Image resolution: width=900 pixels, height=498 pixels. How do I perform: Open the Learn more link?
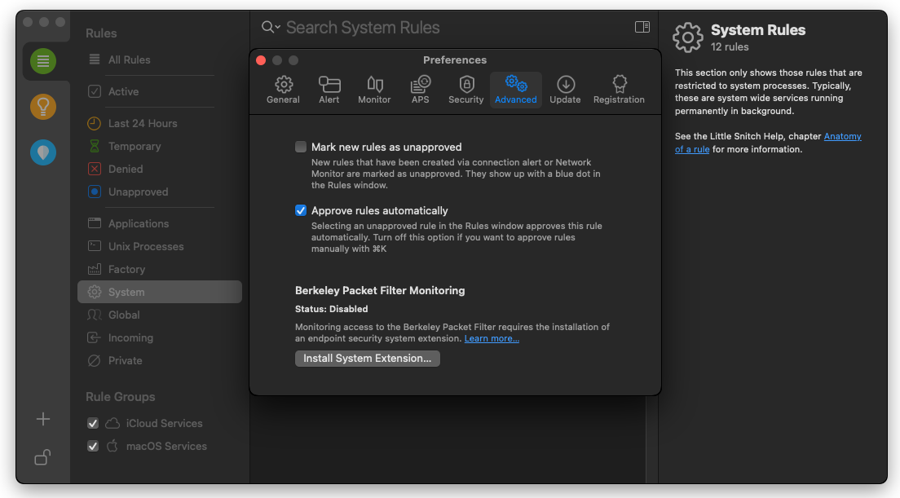(492, 339)
